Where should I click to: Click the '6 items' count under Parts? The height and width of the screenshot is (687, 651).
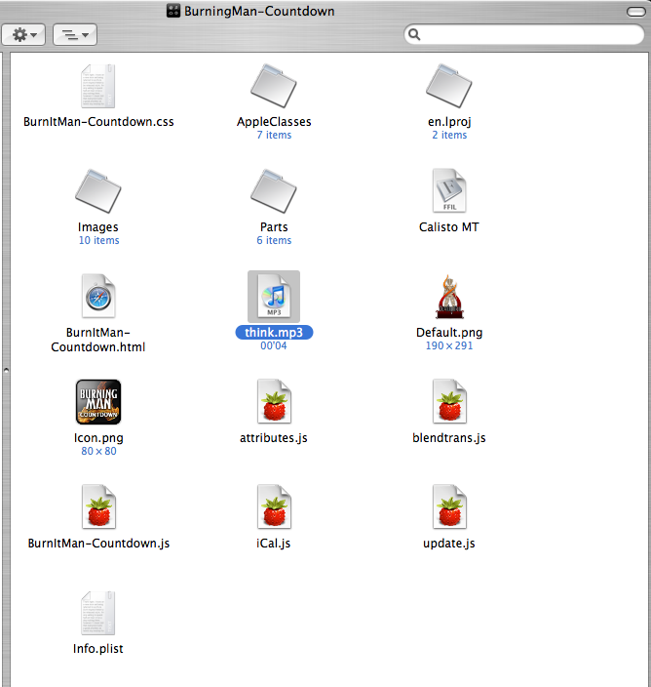click(x=274, y=240)
